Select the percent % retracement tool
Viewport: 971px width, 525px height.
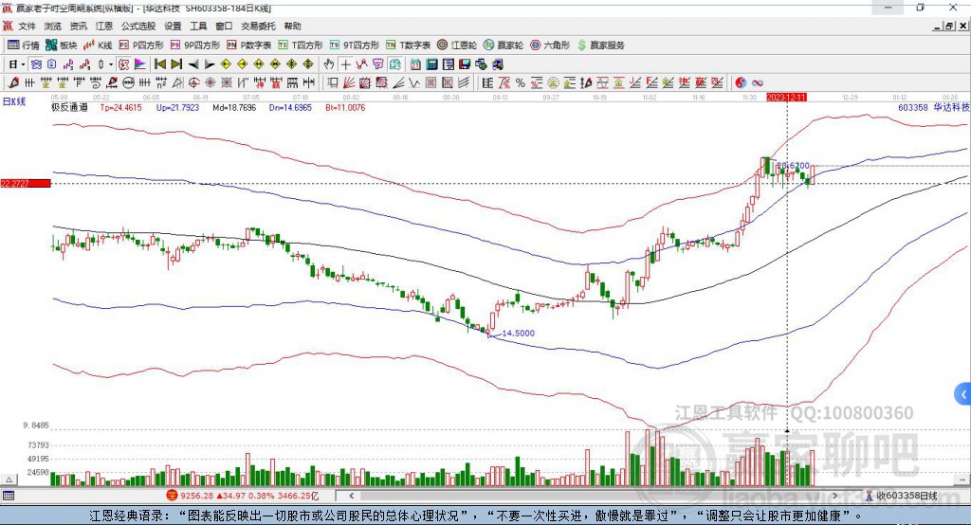click(521, 83)
